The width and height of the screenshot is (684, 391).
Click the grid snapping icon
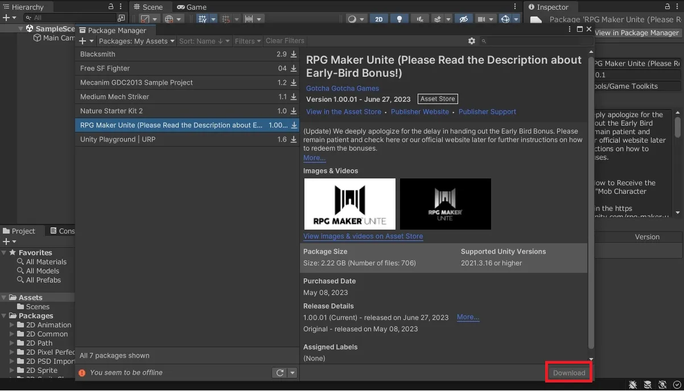click(226, 19)
